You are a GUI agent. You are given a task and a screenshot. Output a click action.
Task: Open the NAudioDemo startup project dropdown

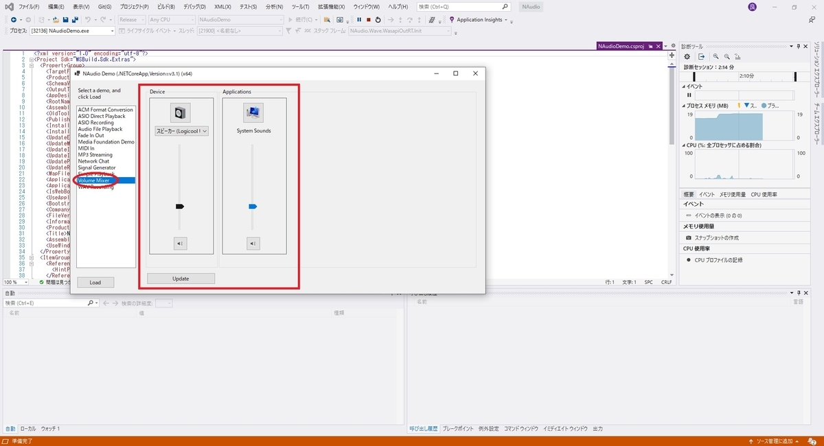click(x=240, y=20)
